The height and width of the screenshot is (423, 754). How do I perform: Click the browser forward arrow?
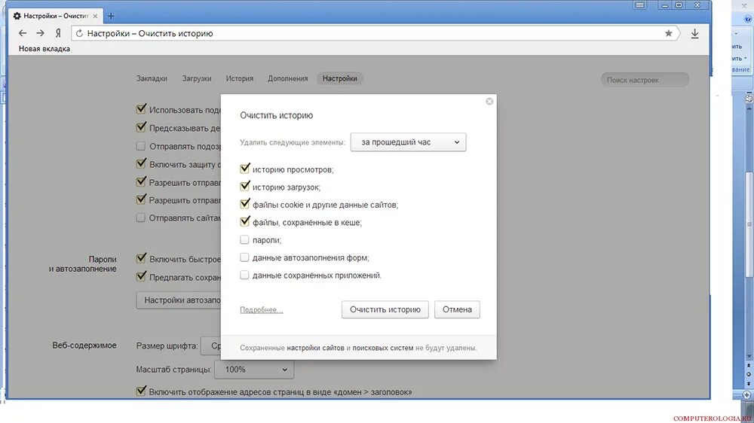point(41,33)
